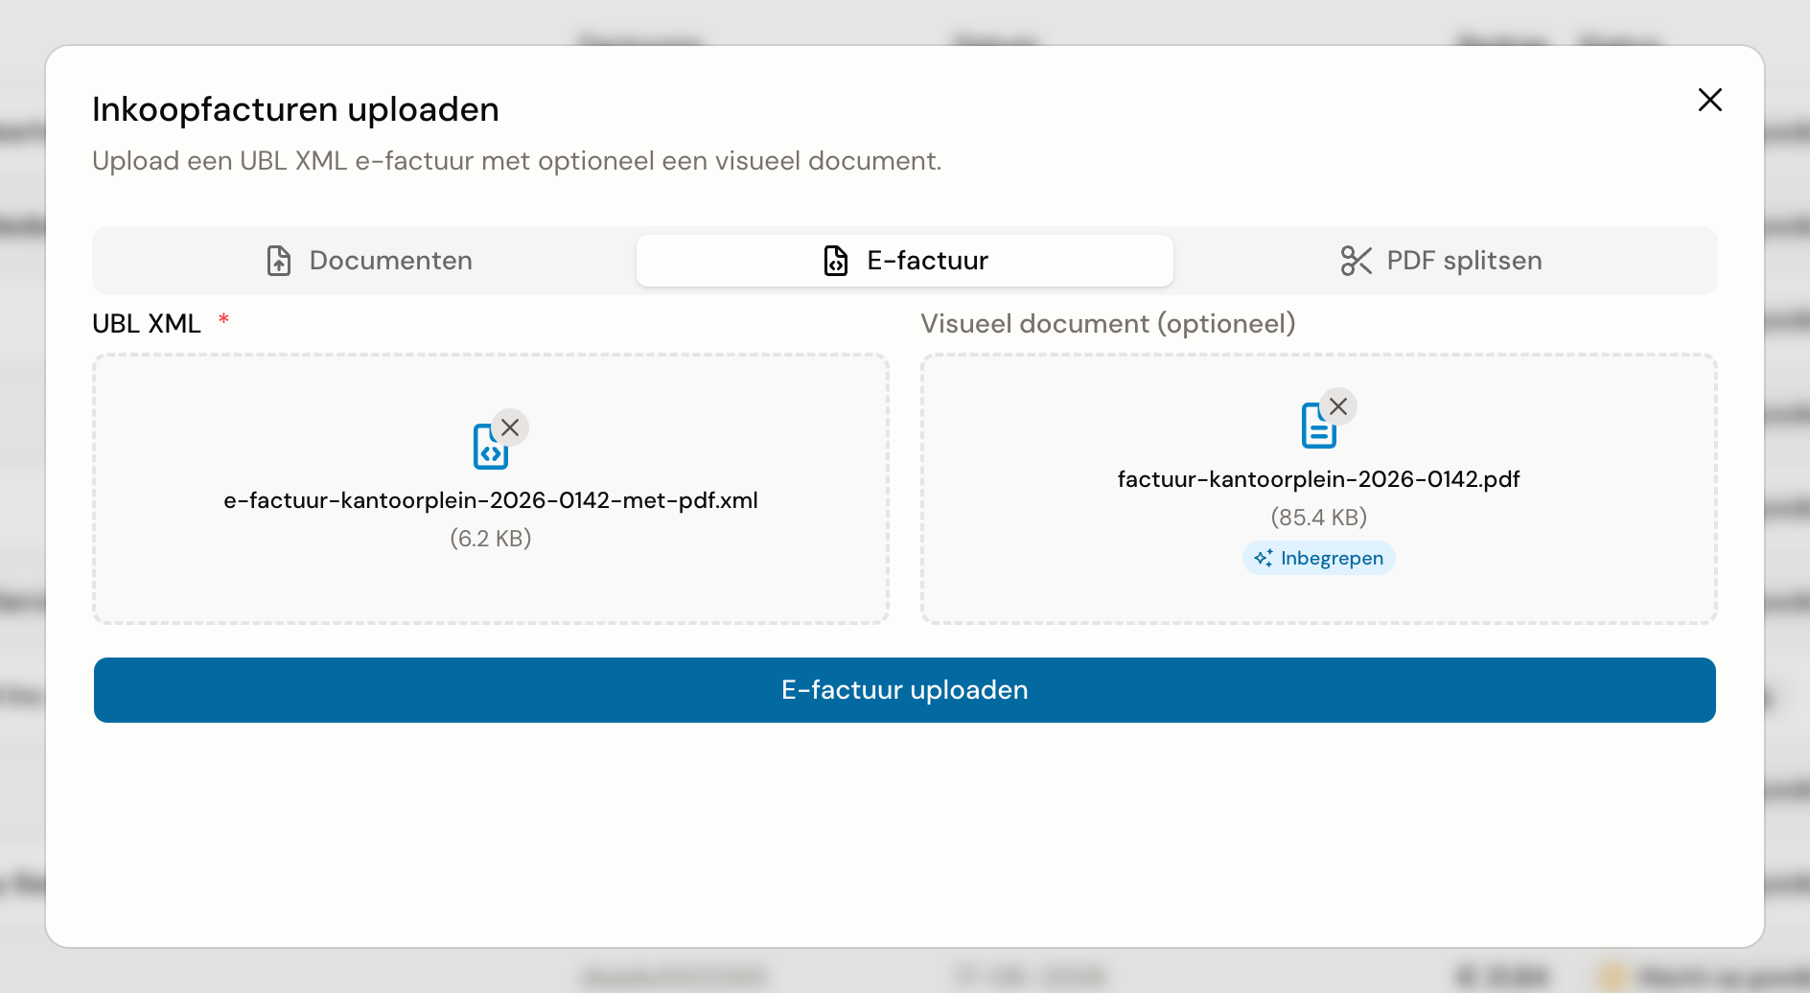Image resolution: width=1810 pixels, height=993 pixels.
Task: Click the code file icon on E-factuur tab
Action: pyautogui.click(x=836, y=261)
